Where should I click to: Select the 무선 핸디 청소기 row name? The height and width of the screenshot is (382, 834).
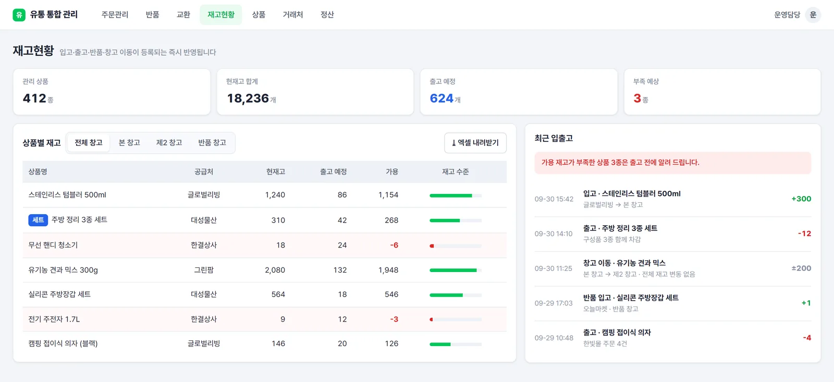click(53, 245)
